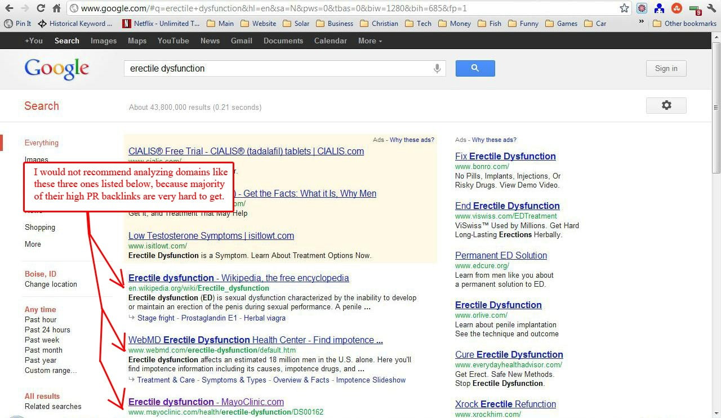Open the Business bookmarks folder

[335, 24]
